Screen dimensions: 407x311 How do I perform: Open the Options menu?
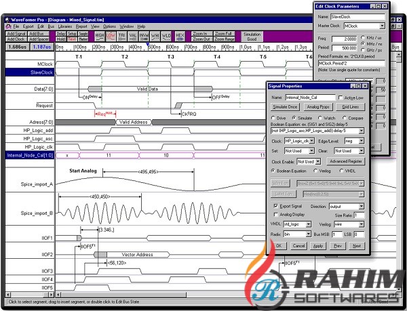[x=109, y=26]
